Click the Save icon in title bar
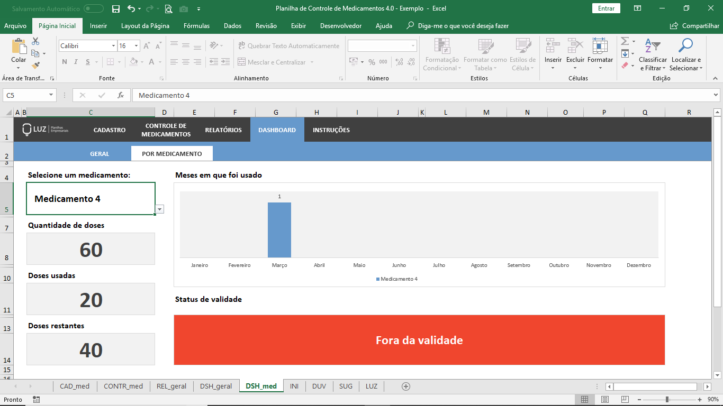The width and height of the screenshot is (723, 406). [116, 8]
